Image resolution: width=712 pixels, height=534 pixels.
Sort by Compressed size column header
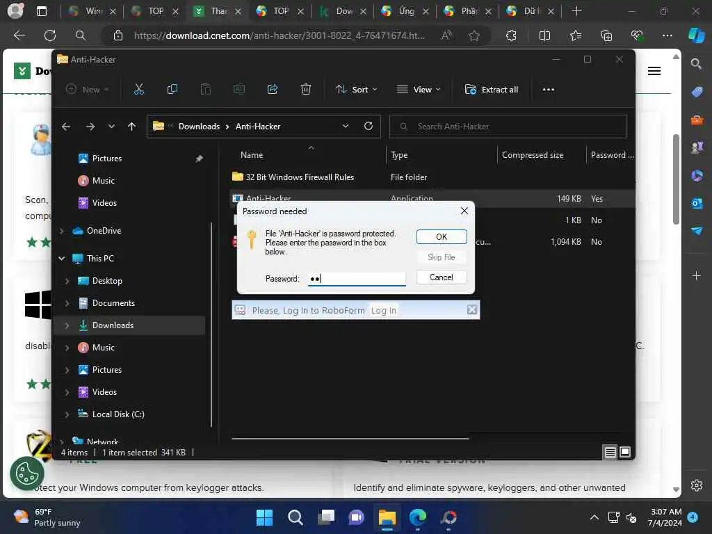[533, 155]
